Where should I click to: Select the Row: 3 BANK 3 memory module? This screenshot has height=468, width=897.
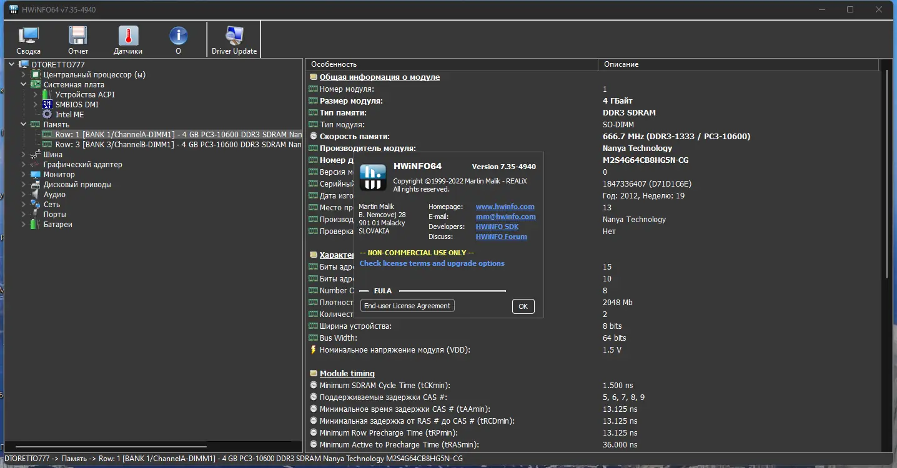point(172,145)
